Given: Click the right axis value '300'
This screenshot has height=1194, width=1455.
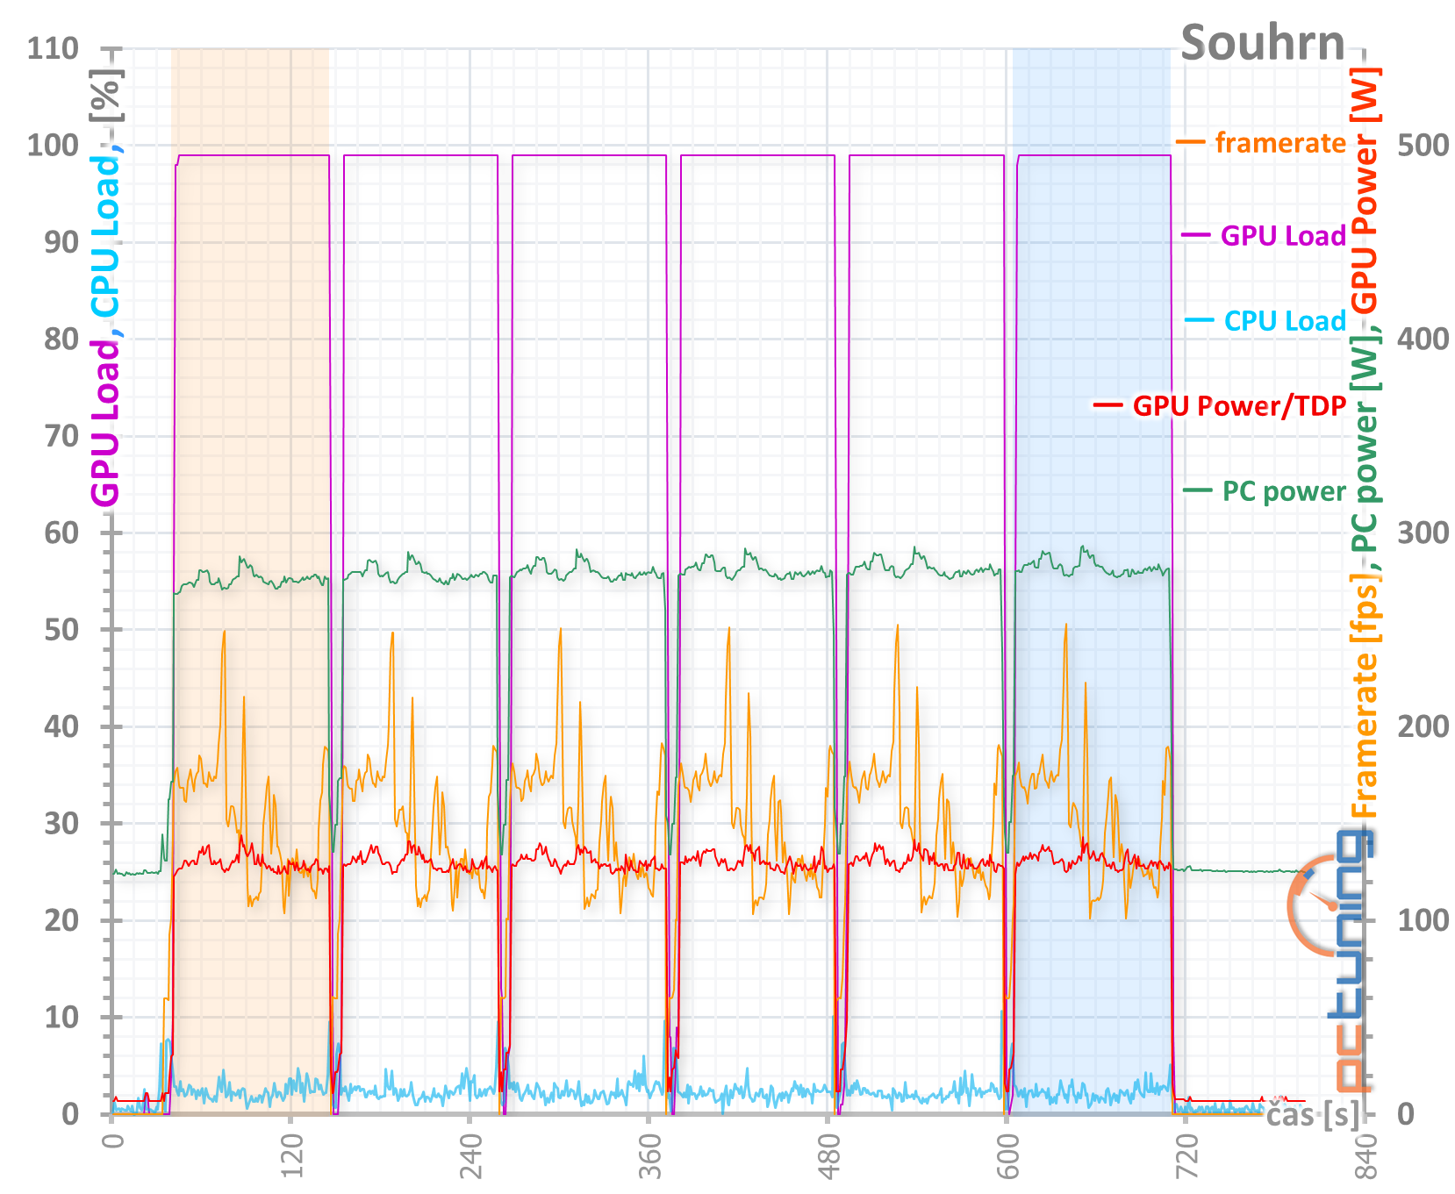Looking at the screenshot, I should coord(1423,533).
